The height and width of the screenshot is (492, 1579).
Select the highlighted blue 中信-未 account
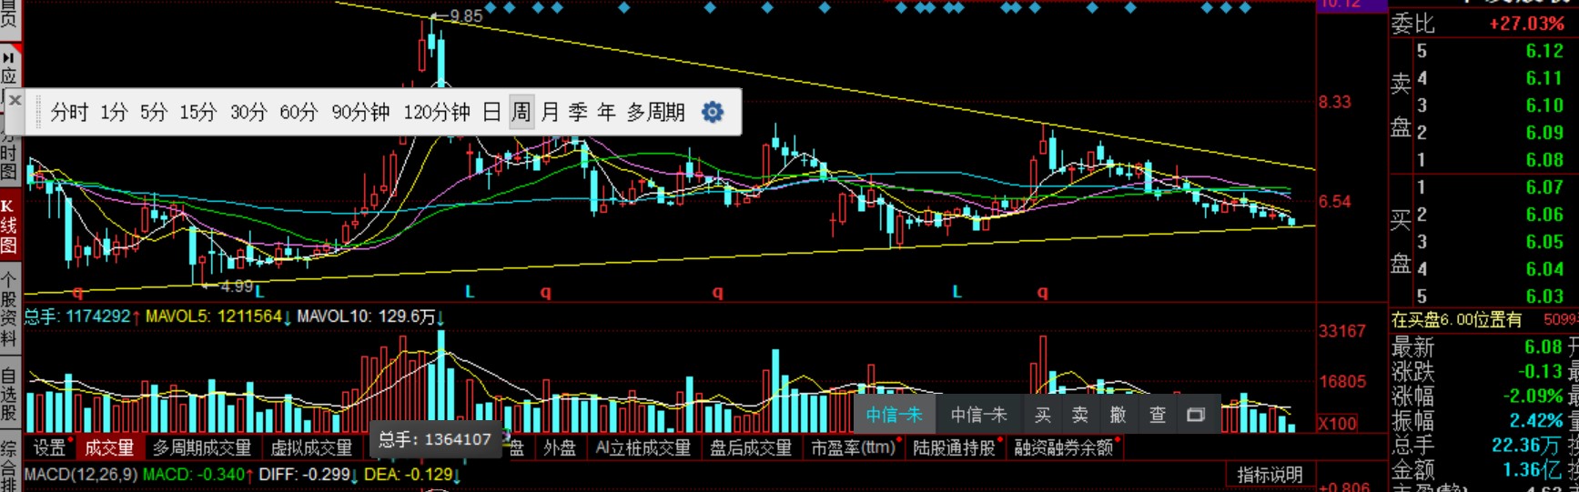click(894, 415)
